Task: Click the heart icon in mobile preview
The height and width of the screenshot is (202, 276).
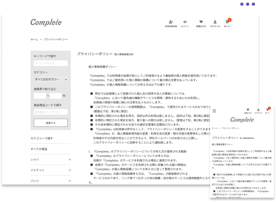Action: point(248,109)
